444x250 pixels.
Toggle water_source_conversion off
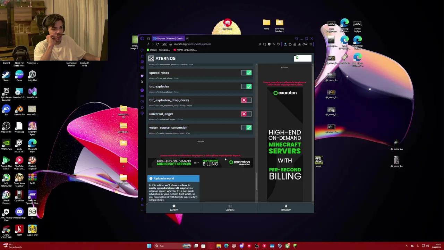point(246,128)
